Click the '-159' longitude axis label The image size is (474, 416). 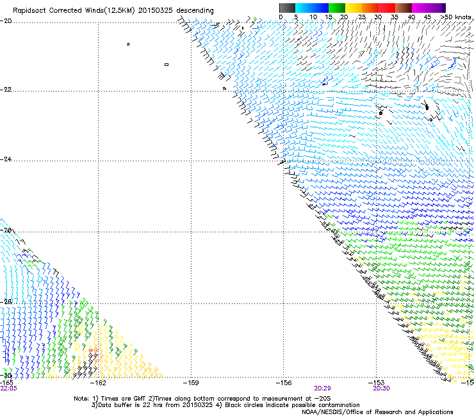191,383
